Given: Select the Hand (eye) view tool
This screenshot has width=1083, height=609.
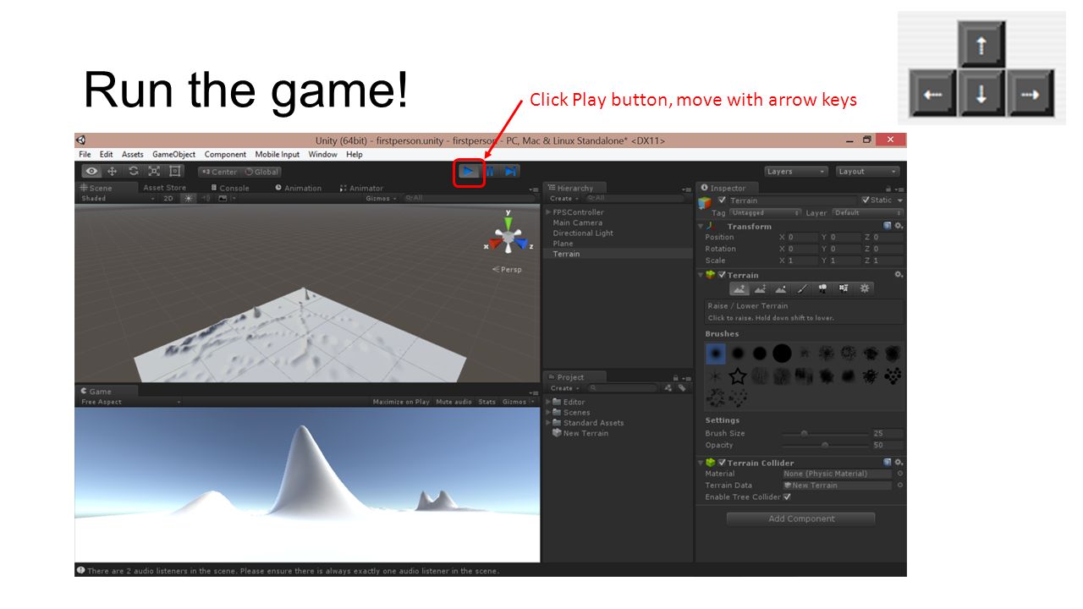Looking at the screenshot, I should pyautogui.click(x=91, y=172).
